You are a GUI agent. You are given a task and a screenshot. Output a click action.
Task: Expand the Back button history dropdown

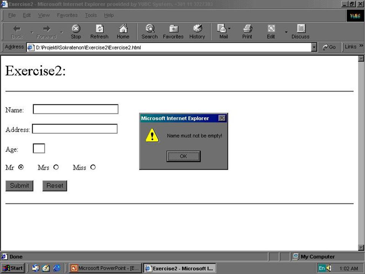tap(32, 32)
